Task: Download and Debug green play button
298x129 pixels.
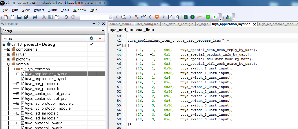Action: click(208, 17)
